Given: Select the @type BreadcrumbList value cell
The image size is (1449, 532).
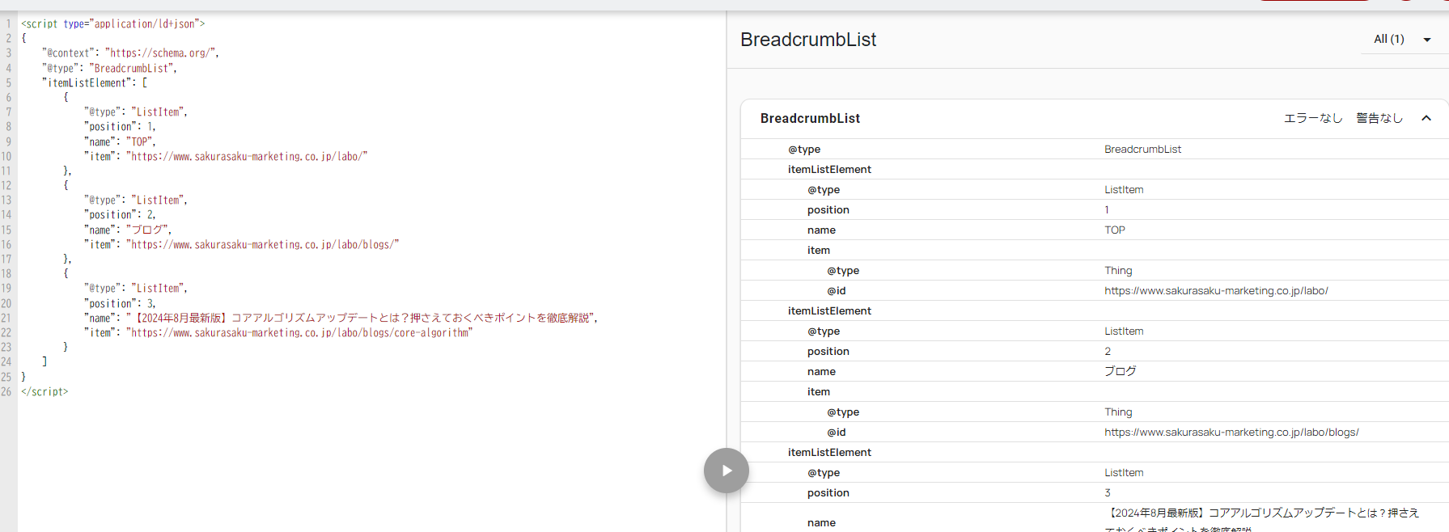Looking at the screenshot, I should 1142,149.
